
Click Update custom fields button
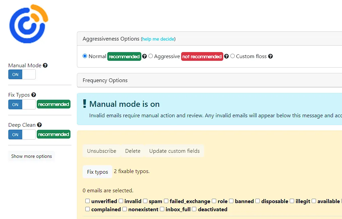pos(174,151)
